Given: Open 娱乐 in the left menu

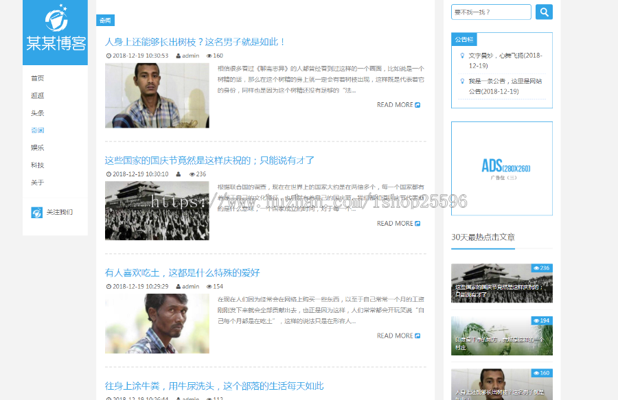Looking at the screenshot, I should point(38,148).
